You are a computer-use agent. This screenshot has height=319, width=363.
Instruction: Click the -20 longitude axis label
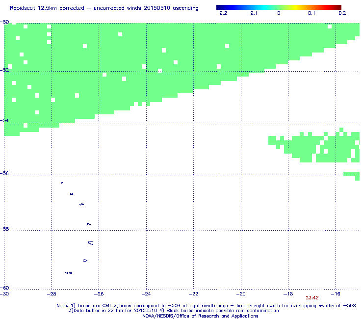241,294
